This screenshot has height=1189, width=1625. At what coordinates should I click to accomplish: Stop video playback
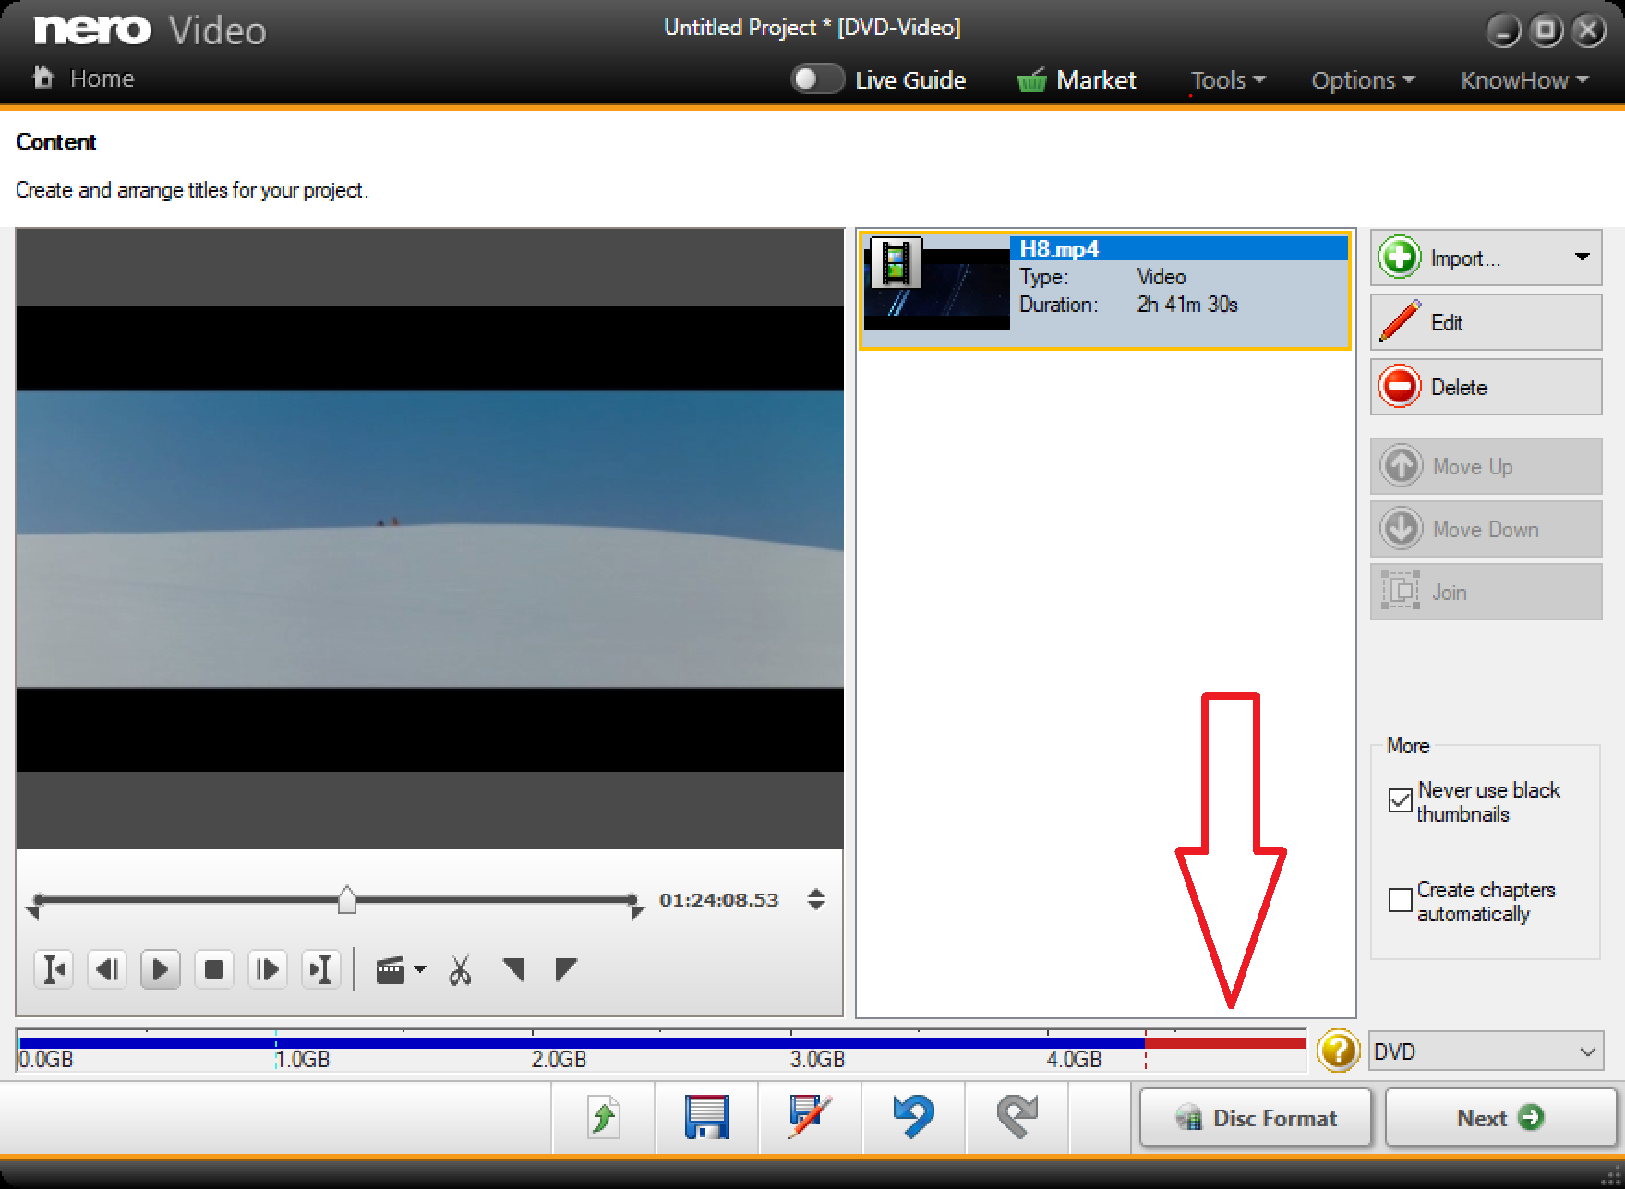coord(214,969)
